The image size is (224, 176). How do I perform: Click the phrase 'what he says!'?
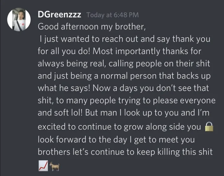[x=64, y=88]
